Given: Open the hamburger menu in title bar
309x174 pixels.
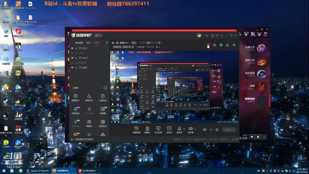Looking at the screenshot, I should [x=222, y=36].
